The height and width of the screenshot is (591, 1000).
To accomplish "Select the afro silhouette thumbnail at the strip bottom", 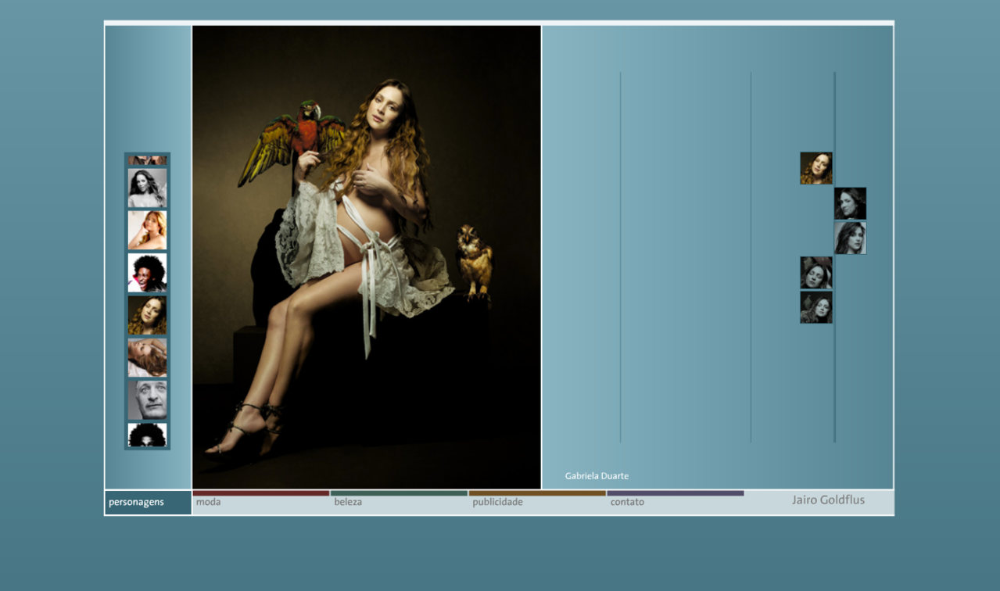I will 147,435.
